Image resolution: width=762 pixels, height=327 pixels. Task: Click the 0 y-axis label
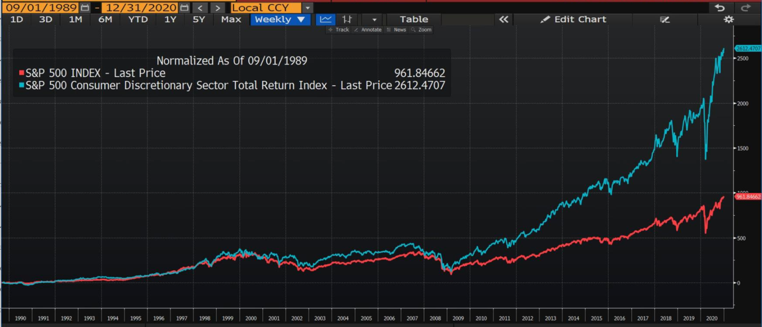(738, 283)
